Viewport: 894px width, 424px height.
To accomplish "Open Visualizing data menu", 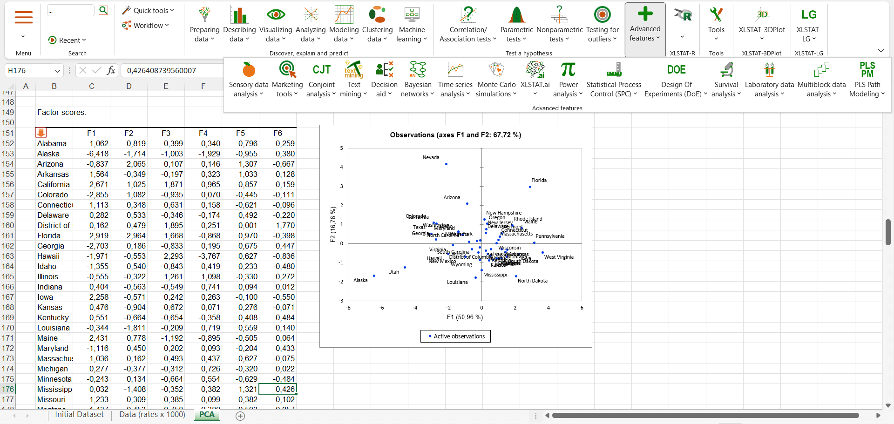I will (x=276, y=25).
